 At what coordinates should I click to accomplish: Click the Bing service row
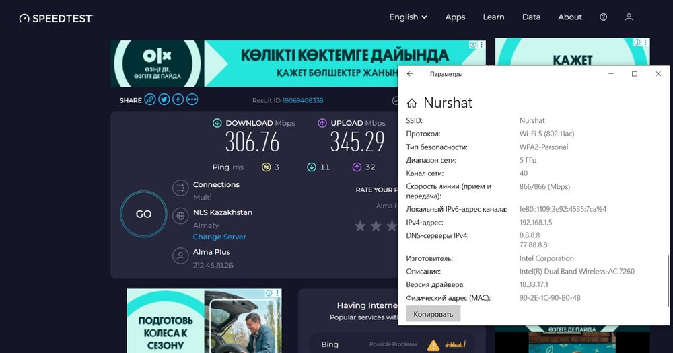tap(392, 344)
